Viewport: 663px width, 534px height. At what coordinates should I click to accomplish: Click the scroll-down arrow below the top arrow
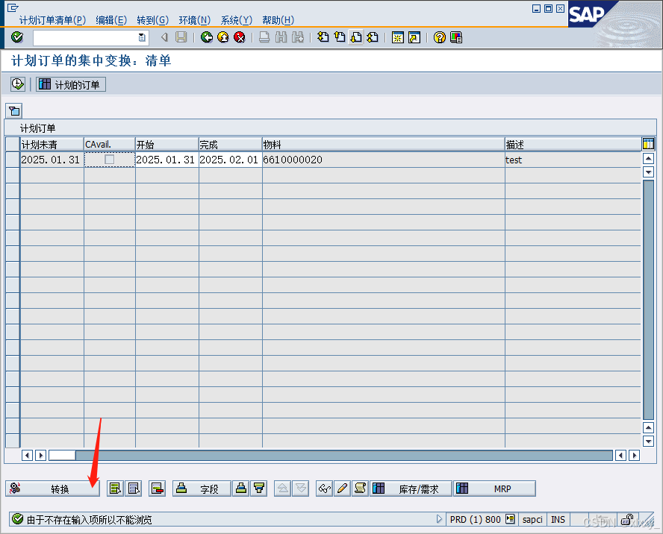(x=648, y=172)
